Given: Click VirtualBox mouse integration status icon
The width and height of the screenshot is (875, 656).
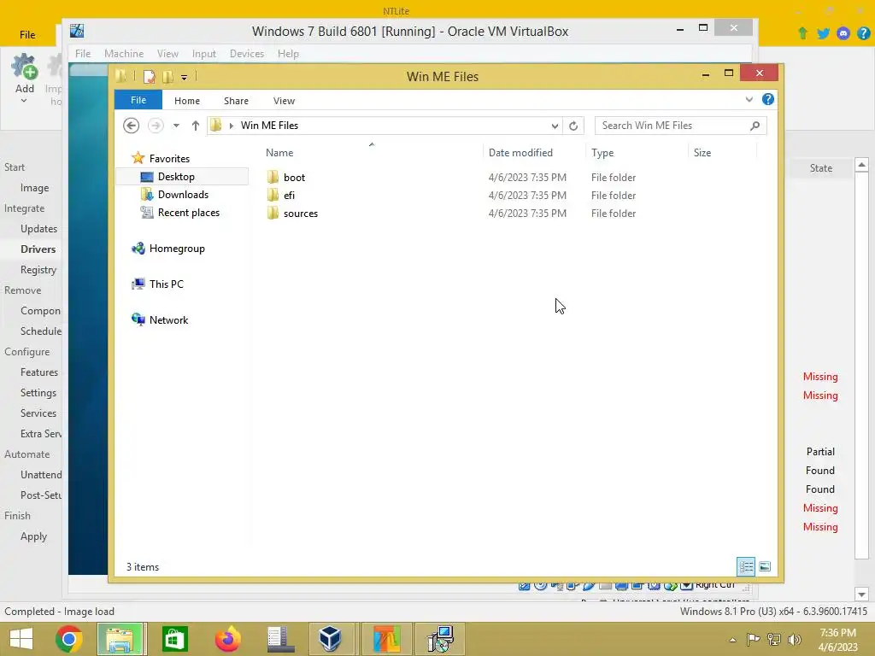Looking at the screenshot, I should coord(671,585).
